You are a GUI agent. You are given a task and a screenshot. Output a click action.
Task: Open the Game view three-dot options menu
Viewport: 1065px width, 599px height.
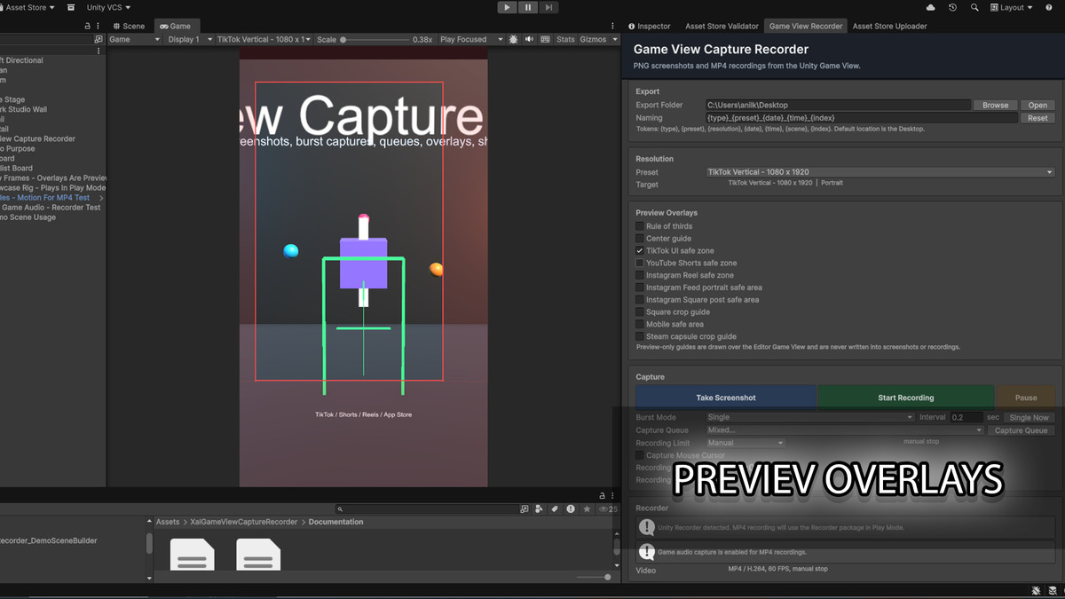point(612,27)
